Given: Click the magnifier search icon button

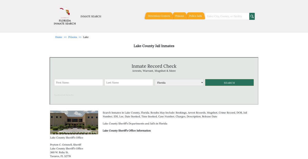Looking at the screenshot, I should click(252, 16).
